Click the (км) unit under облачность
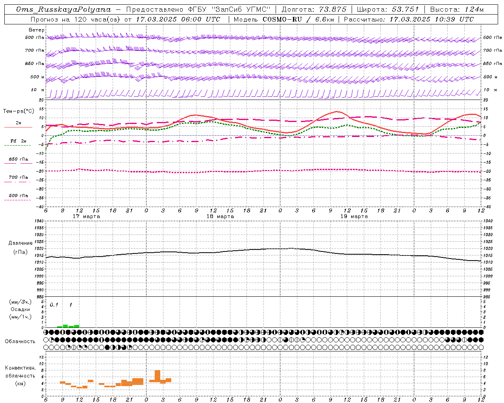504x403 pixels. pos(20,383)
